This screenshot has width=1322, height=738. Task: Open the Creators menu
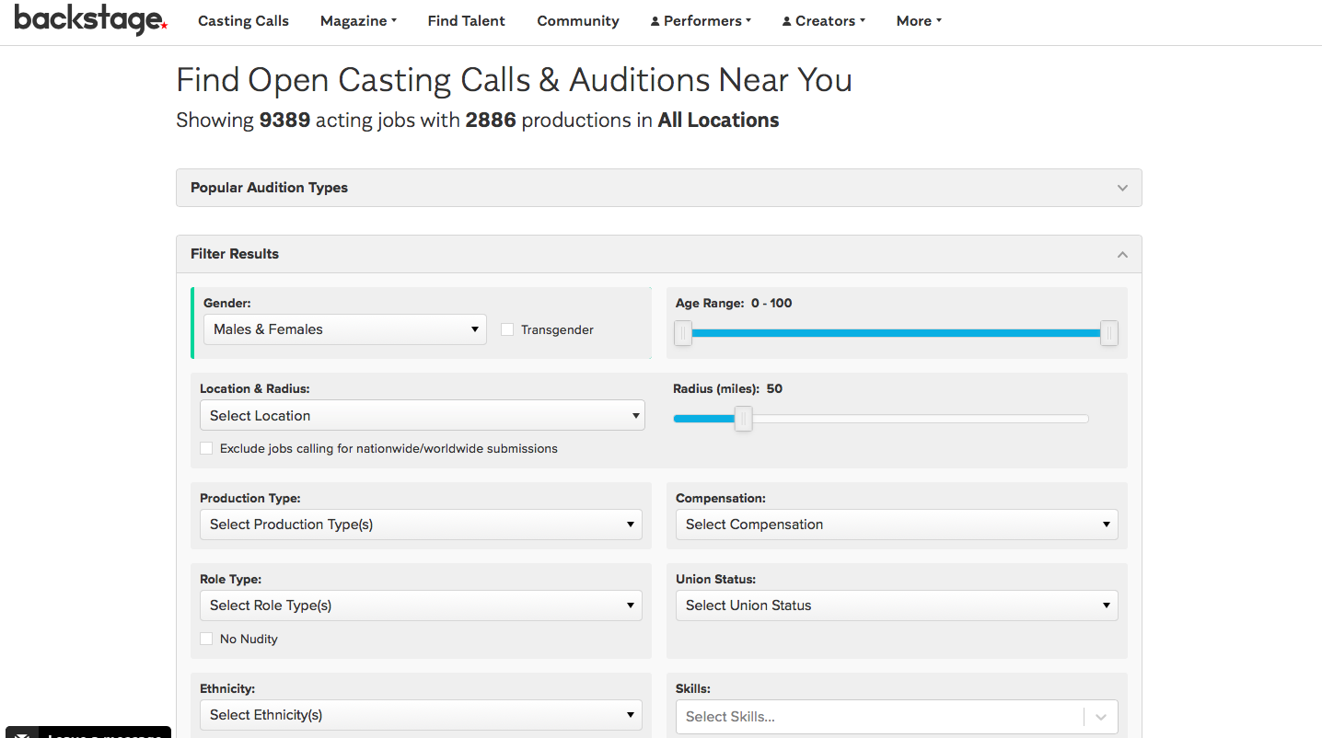tap(825, 21)
